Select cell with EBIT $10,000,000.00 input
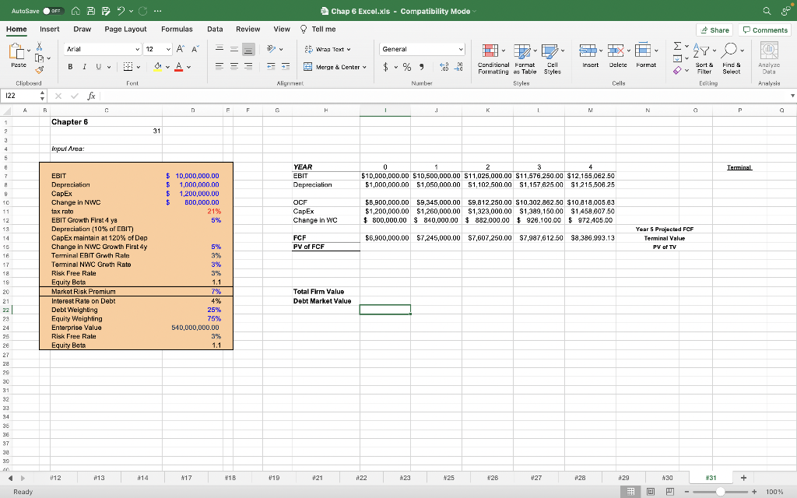Viewport: 797px width, 498px height. tap(193, 176)
